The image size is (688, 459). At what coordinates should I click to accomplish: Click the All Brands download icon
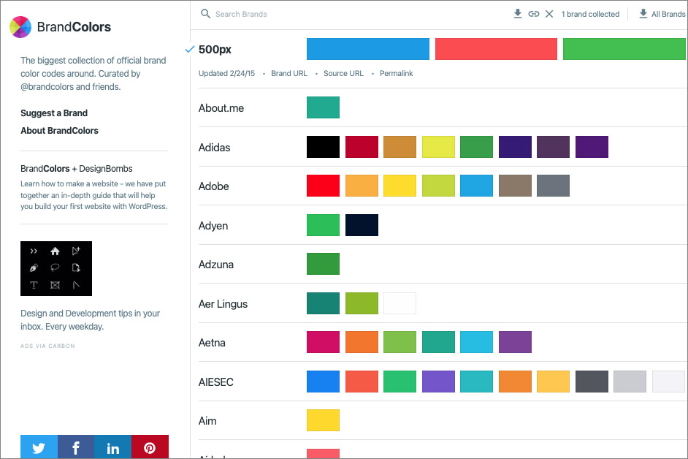[x=643, y=14]
